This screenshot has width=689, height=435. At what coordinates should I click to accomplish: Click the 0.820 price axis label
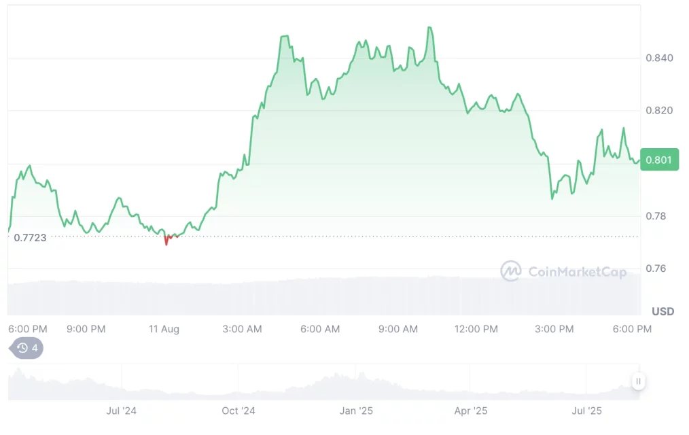point(659,110)
